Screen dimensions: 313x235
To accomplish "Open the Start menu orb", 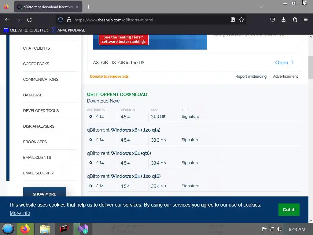I will pyautogui.click(x=8, y=229).
